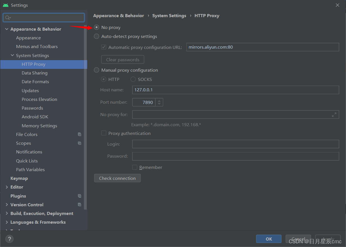Open Scopes settings
Image resolution: width=346 pixels, height=247 pixels.
point(24,143)
